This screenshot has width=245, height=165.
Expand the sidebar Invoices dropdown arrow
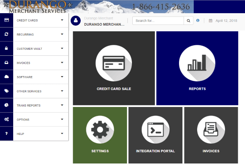click(62, 63)
